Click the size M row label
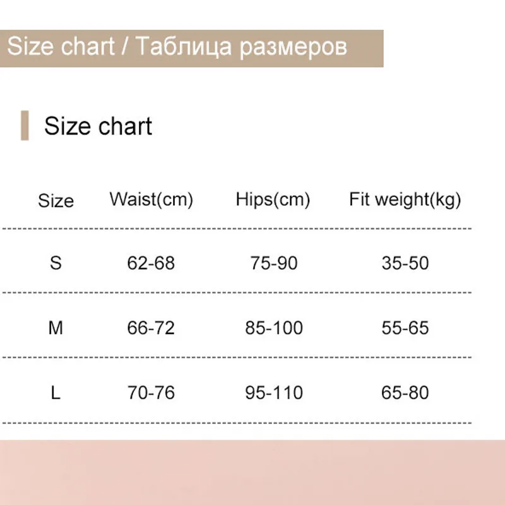 (x=56, y=328)
